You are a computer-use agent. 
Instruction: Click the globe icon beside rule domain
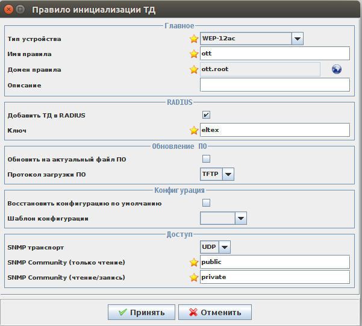tap(337, 69)
